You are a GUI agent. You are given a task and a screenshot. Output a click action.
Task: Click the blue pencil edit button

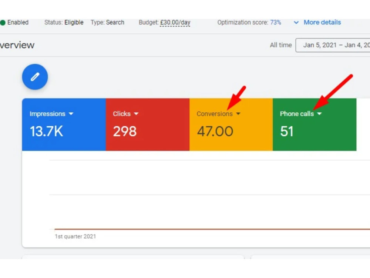35,77
